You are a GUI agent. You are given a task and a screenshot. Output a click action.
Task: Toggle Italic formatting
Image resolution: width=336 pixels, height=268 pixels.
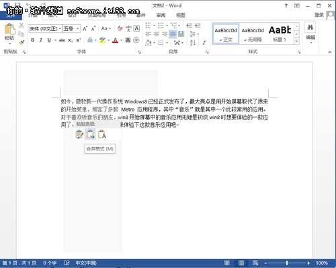(41, 40)
